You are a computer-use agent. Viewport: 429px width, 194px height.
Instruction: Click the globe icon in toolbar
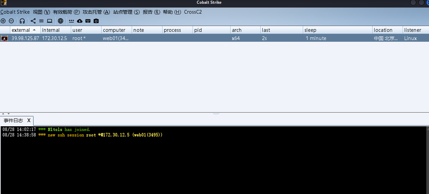pos(61,21)
